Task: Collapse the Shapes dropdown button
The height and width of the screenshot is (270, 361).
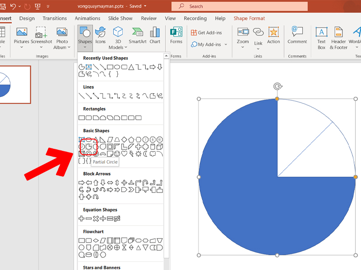Action: pos(85,36)
